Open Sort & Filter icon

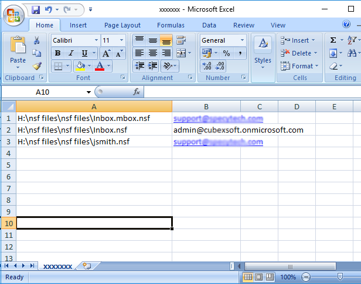(x=352, y=40)
